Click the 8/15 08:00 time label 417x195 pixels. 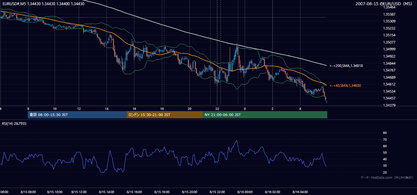(x=28, y=192)
